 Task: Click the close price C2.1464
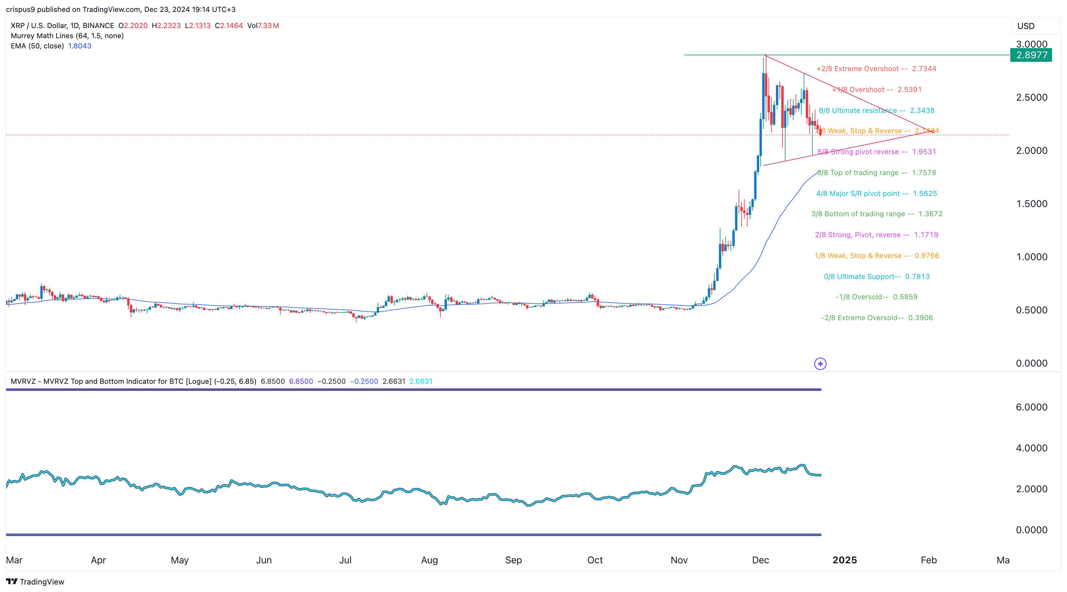229,26
